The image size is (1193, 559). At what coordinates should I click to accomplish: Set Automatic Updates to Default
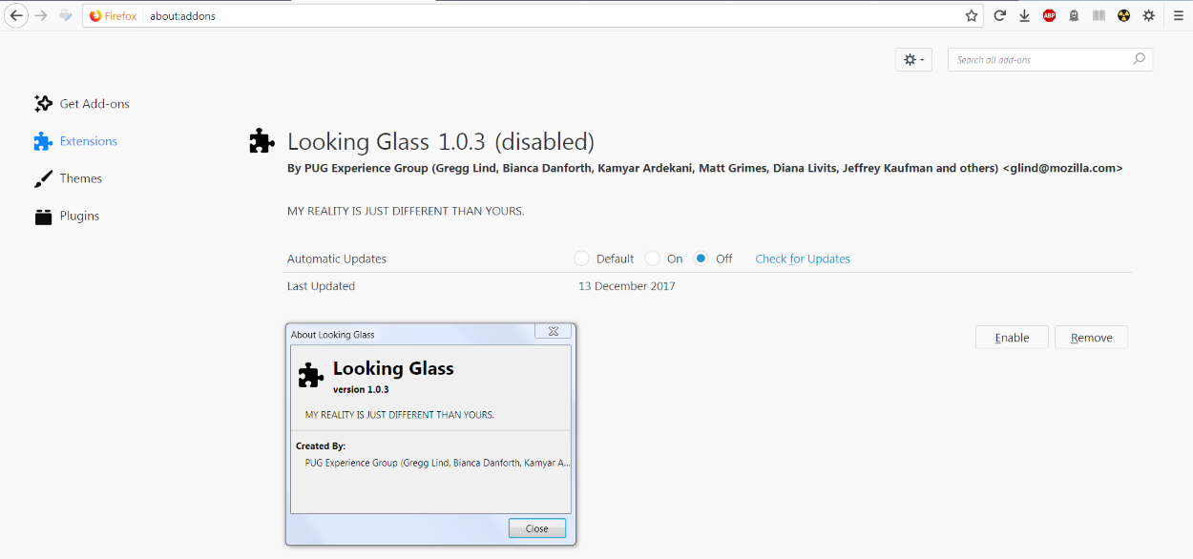pyautogui.click(x=582, y=259)
